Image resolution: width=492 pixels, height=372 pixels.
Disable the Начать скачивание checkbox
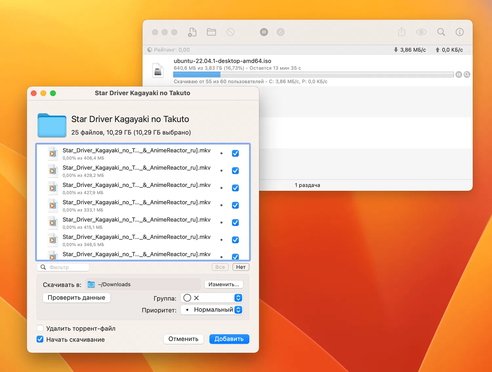(x=40, y=339)
